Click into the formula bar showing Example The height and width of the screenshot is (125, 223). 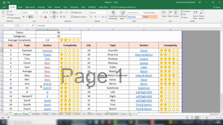pyautogui.click(x=128, y=25)
